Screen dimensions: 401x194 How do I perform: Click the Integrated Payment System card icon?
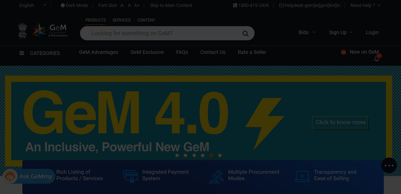pos(130,176)
